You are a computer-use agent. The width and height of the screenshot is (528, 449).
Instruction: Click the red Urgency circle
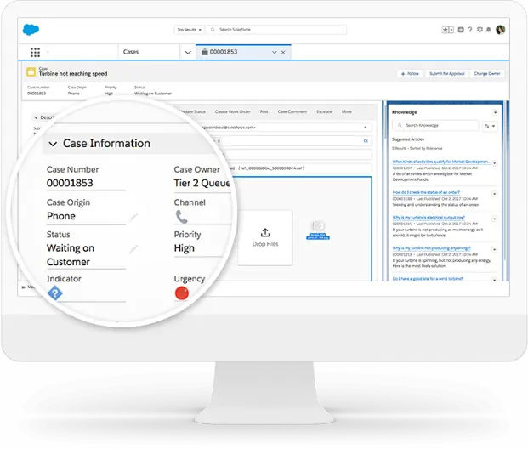[182, 293]
